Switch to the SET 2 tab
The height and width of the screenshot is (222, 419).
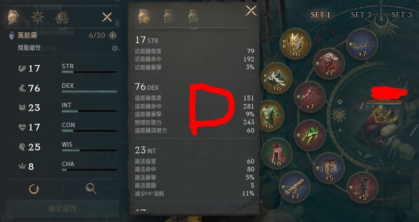pyautogui.click(x=361, y=15)
